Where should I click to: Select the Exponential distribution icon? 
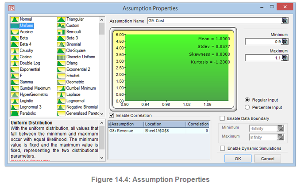[x=15, y=69]
